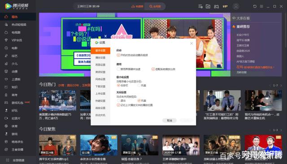Switch to 热键设置 settings tab

pyautogui.click(x=100, y=101)
